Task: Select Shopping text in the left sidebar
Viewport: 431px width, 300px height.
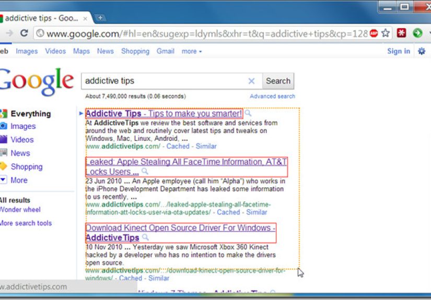Action: coord(27,166)
